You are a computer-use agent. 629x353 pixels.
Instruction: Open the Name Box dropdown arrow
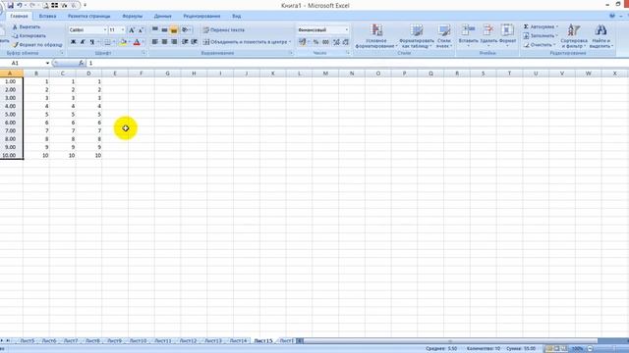(47, 63)
